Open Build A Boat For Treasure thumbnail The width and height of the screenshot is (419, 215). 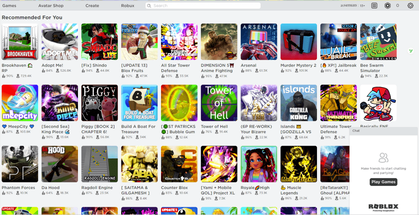(x=139, y=103)
